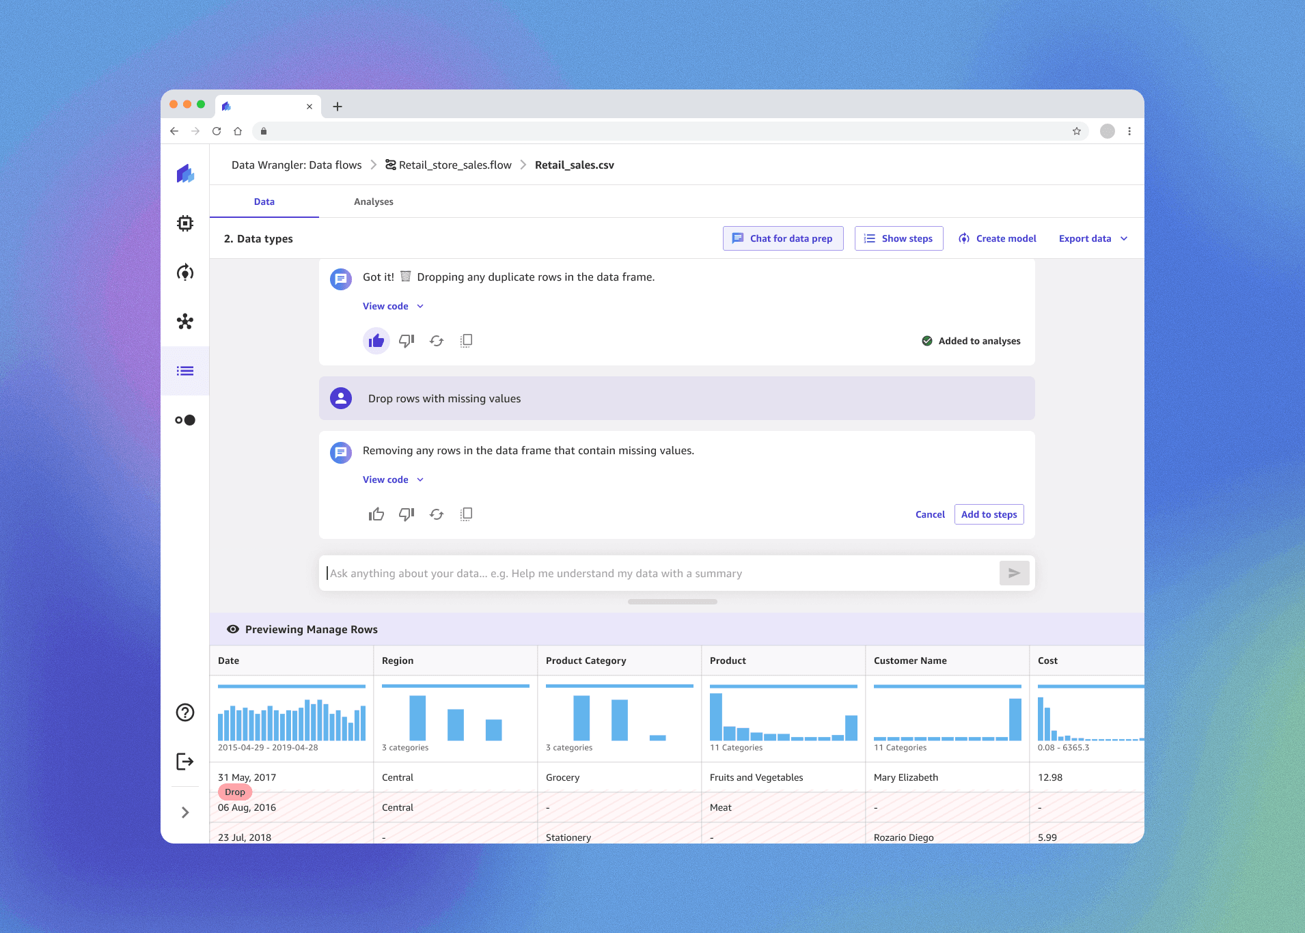
Task: Grab the panel resize handle bar
Action: pos(672,602)
